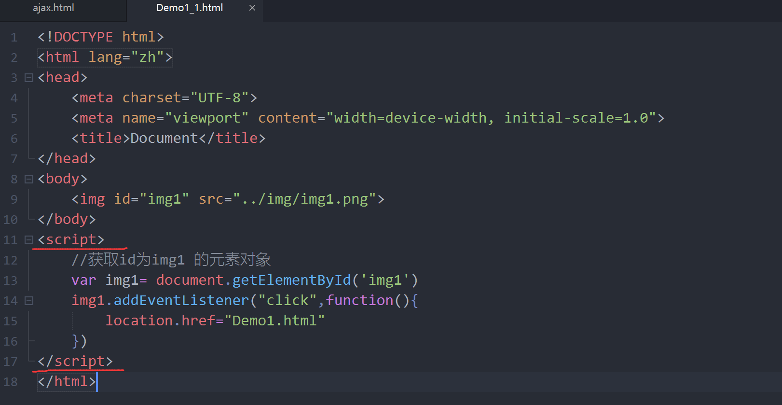Close the Demo1_1.html tab

(x=252, y=8)
